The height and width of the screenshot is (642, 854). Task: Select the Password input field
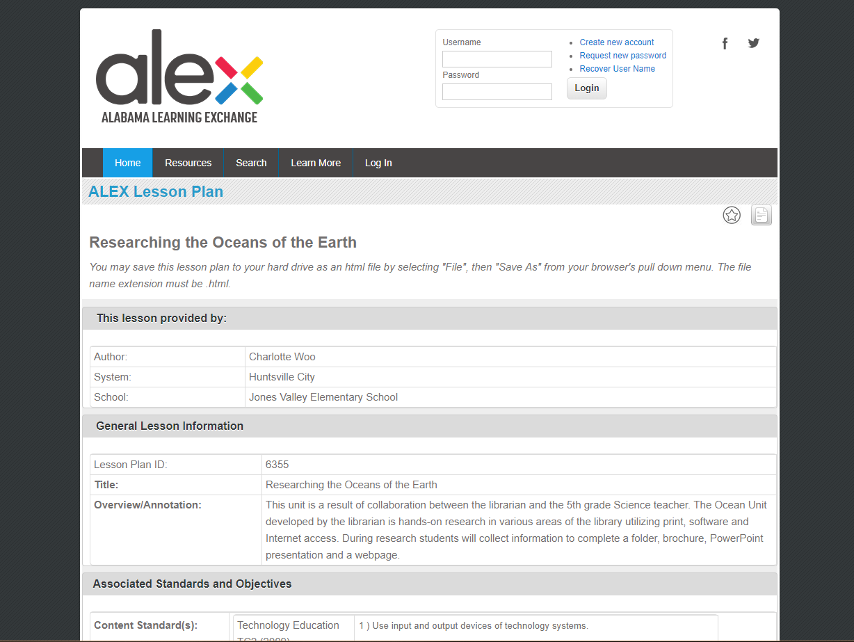click(x=497, y=91)
